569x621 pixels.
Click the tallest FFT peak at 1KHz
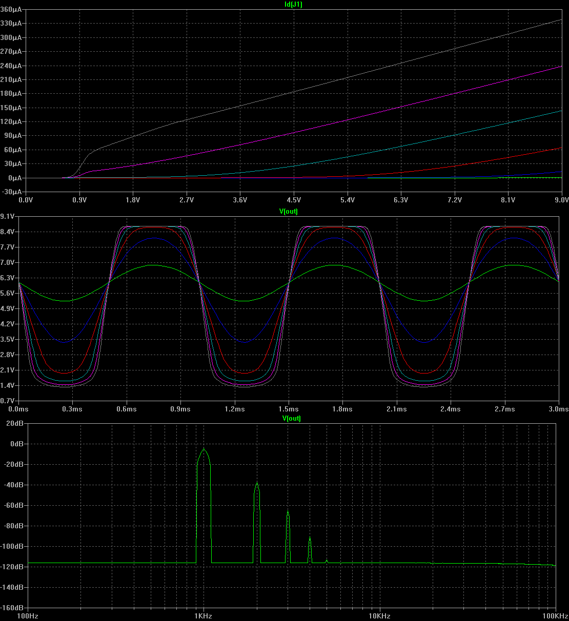pos(204,450)
